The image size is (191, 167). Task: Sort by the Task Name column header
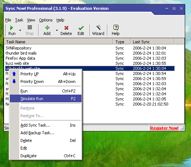[x=59, y=42]
